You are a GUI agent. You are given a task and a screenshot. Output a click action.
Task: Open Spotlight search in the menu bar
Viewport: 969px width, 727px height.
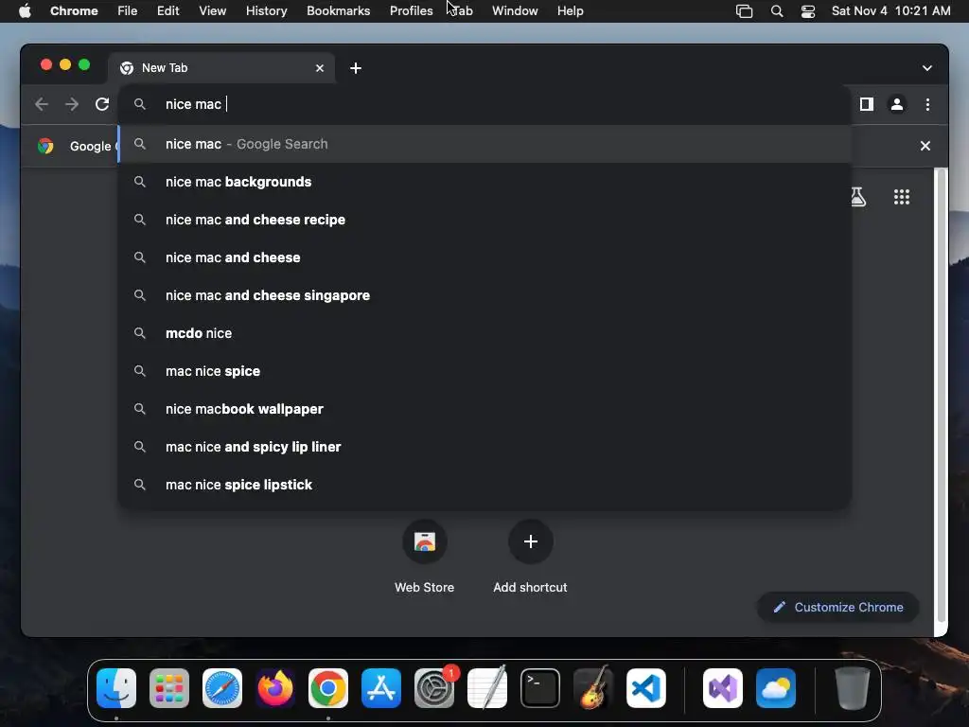coord(777,10)
